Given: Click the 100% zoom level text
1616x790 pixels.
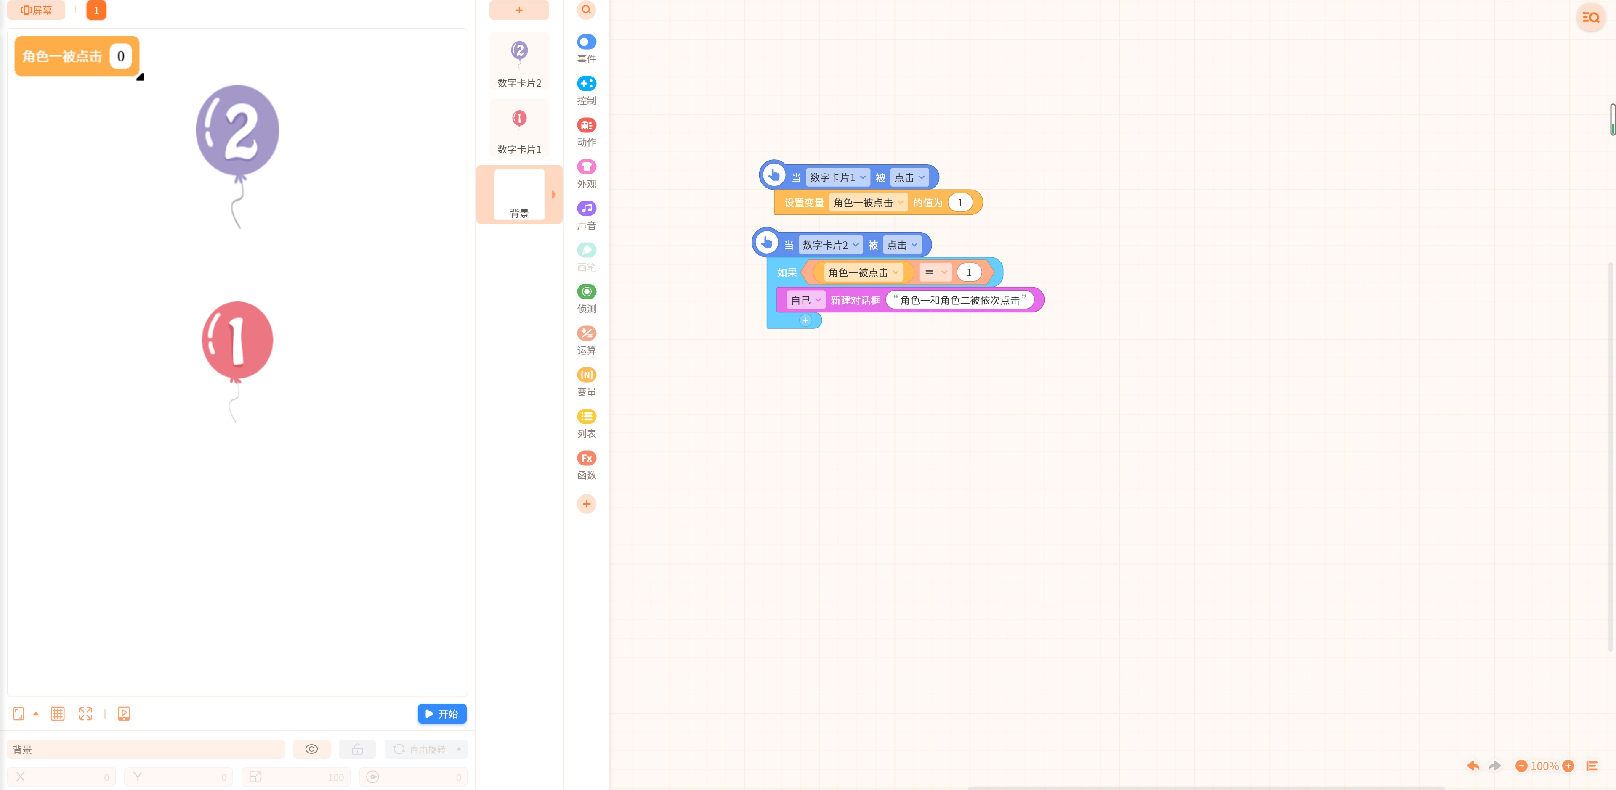Looking at the screenshot, I should tap(1544, 766).
